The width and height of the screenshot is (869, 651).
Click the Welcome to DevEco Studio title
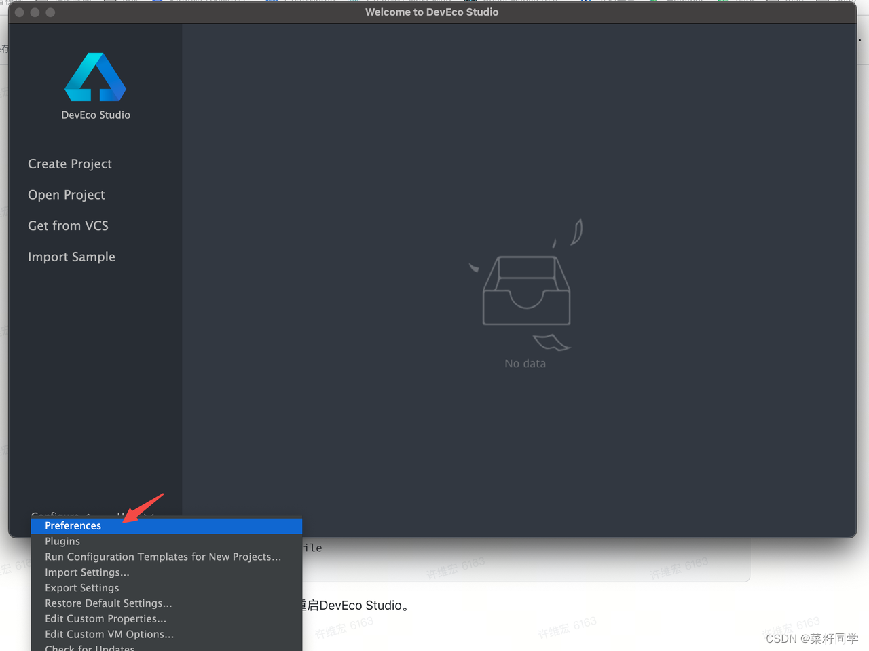click(432, 12)
